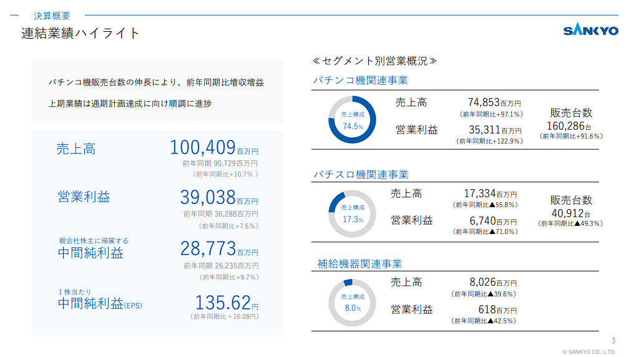Click the pachislot 17.3% donut chart
This screenshot has height=357, width=631.
tap(352, 213)
